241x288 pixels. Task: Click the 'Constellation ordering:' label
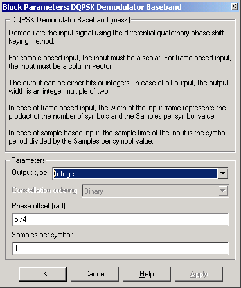pos(45,190)
